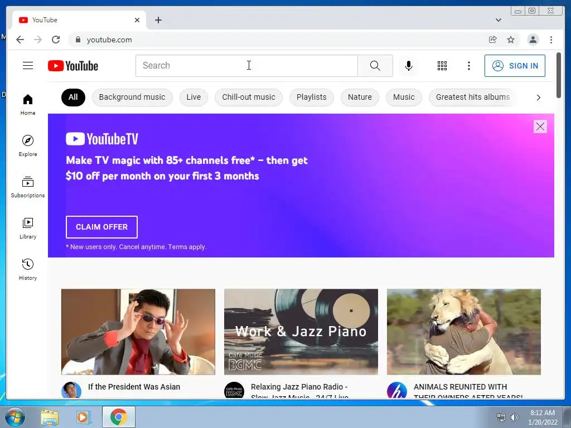This screenshot has width=571, height=428.
Task: Open Windows Media Player from taskbar
Action: click(x=83, y=417)
